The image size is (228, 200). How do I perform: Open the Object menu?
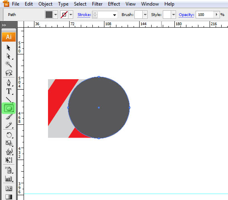[45, 4]
